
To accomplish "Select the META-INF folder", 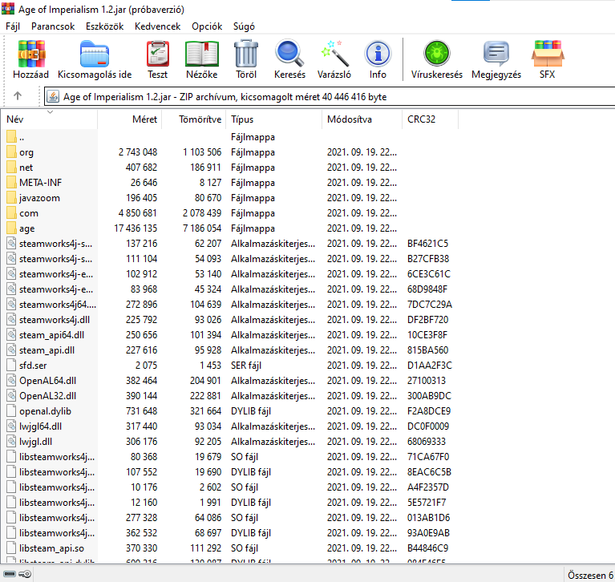I will pyautogui.click(x=229, y=183).
